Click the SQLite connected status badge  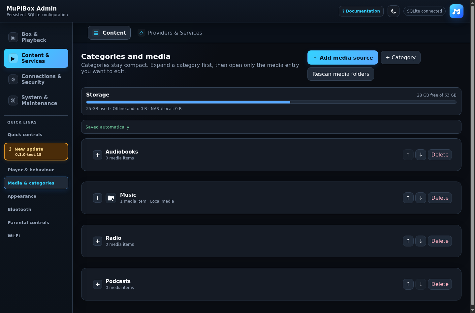pos(425,11)
